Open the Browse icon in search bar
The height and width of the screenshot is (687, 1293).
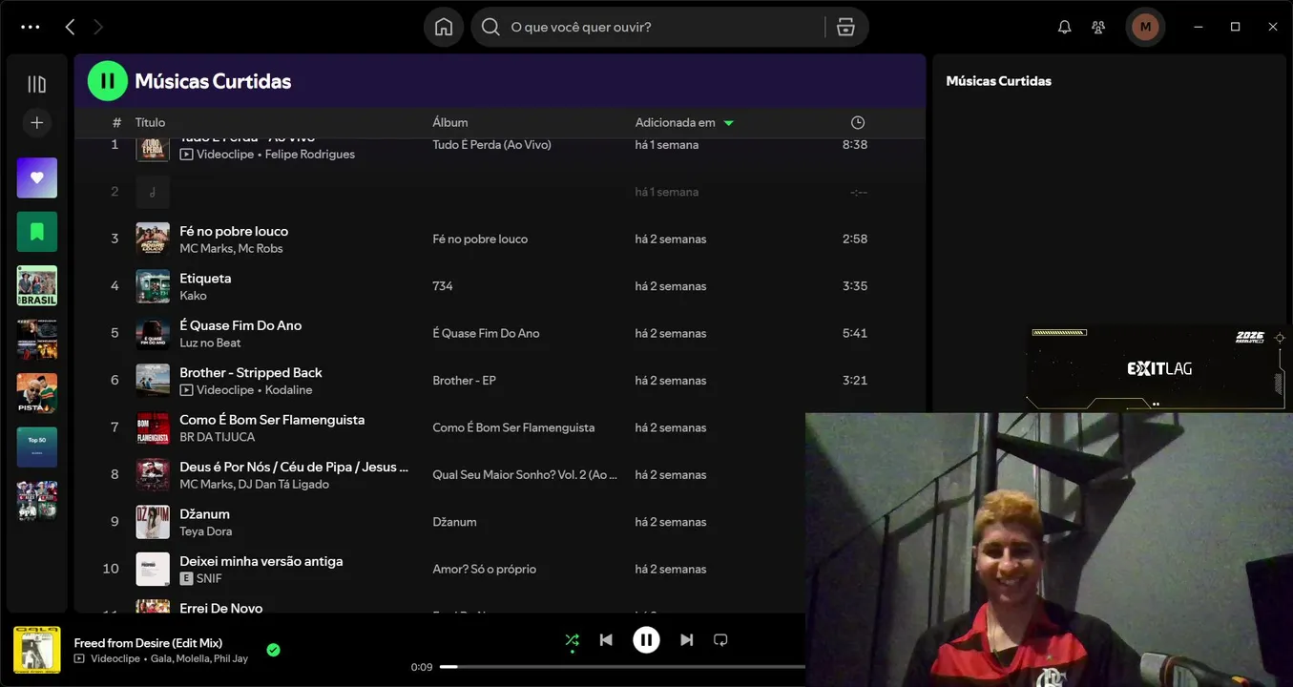845,27
